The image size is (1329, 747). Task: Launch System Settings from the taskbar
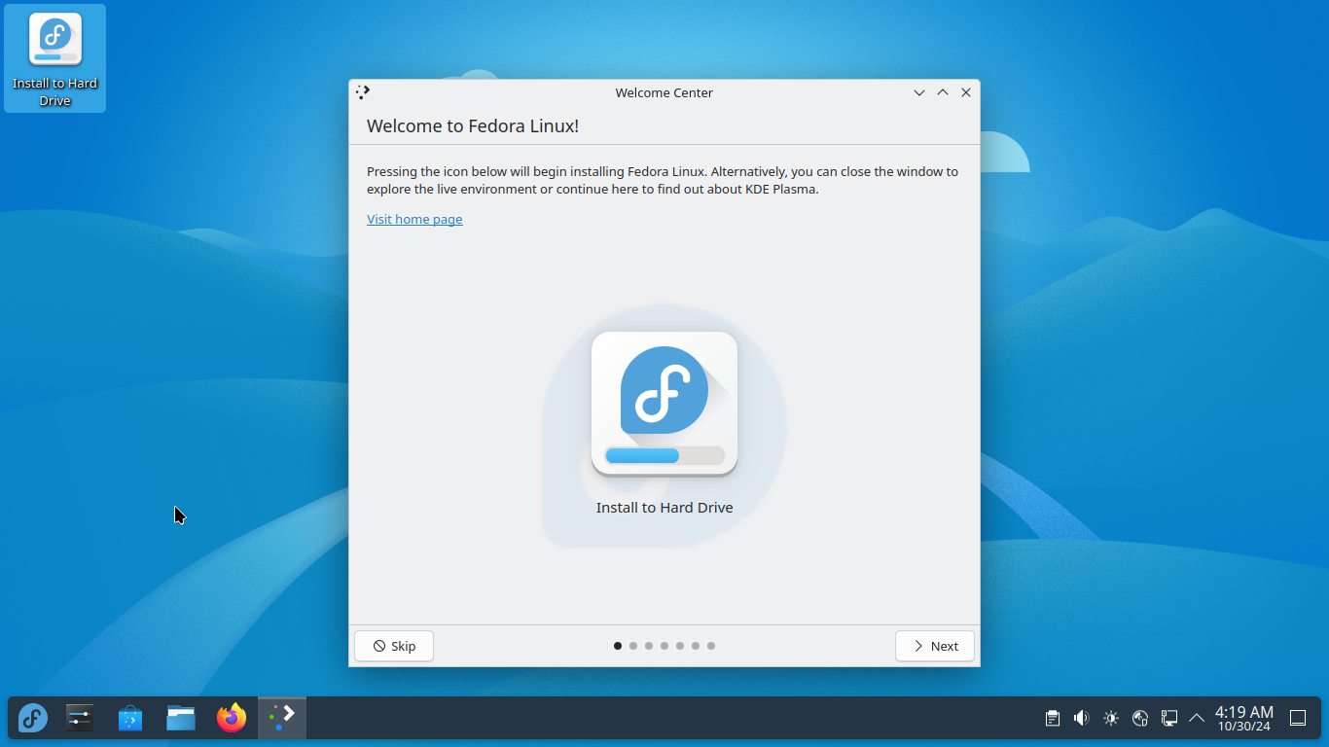tap(80, 719)
